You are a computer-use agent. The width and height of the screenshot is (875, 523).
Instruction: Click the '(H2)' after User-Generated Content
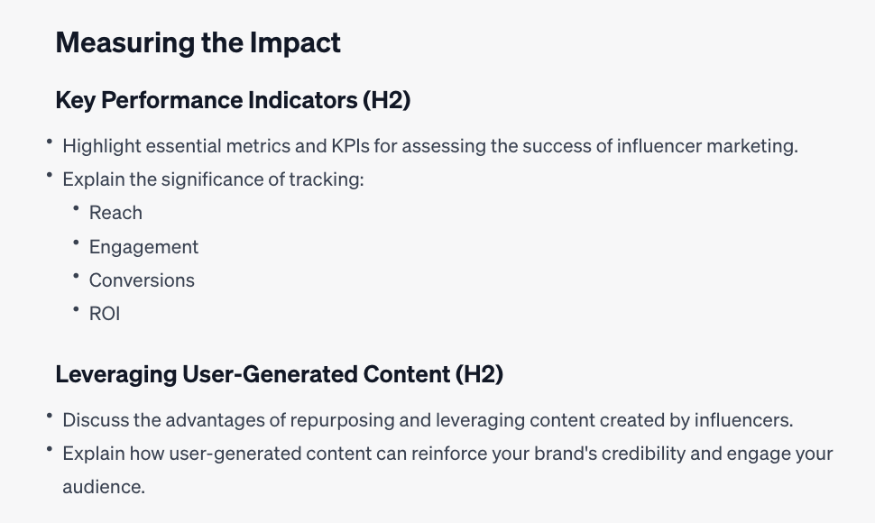pyautogui.click(x=479, y=374)
